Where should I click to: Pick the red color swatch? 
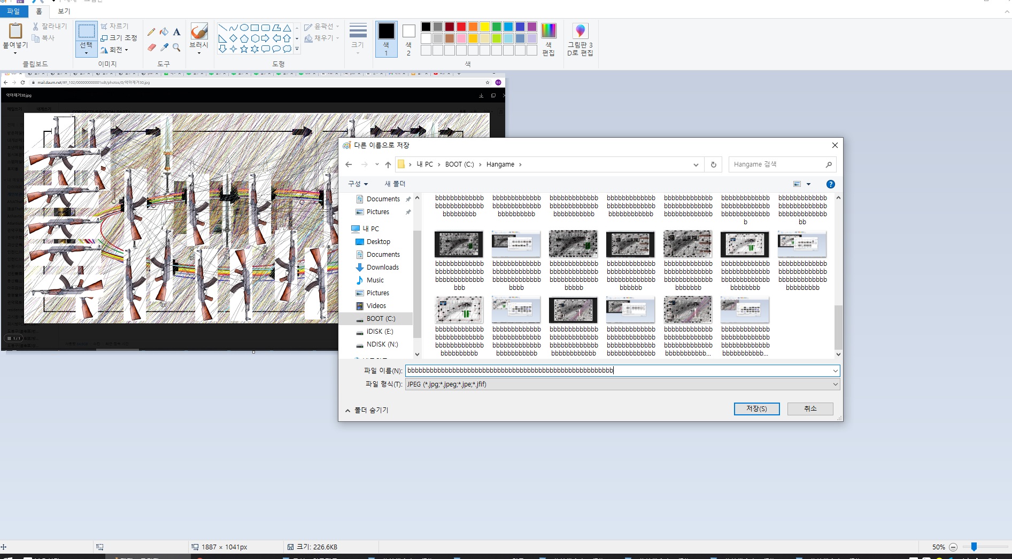click(461, 27)
